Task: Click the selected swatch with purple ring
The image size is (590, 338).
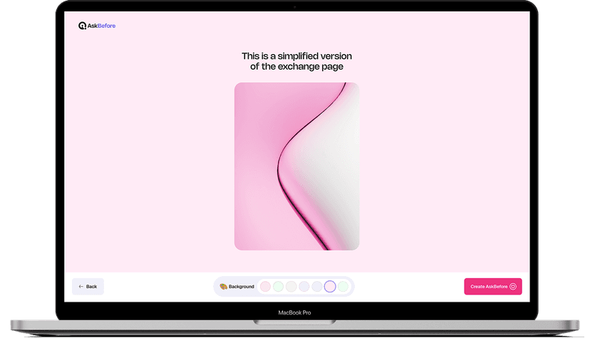Action: click(x=330, y=287)
